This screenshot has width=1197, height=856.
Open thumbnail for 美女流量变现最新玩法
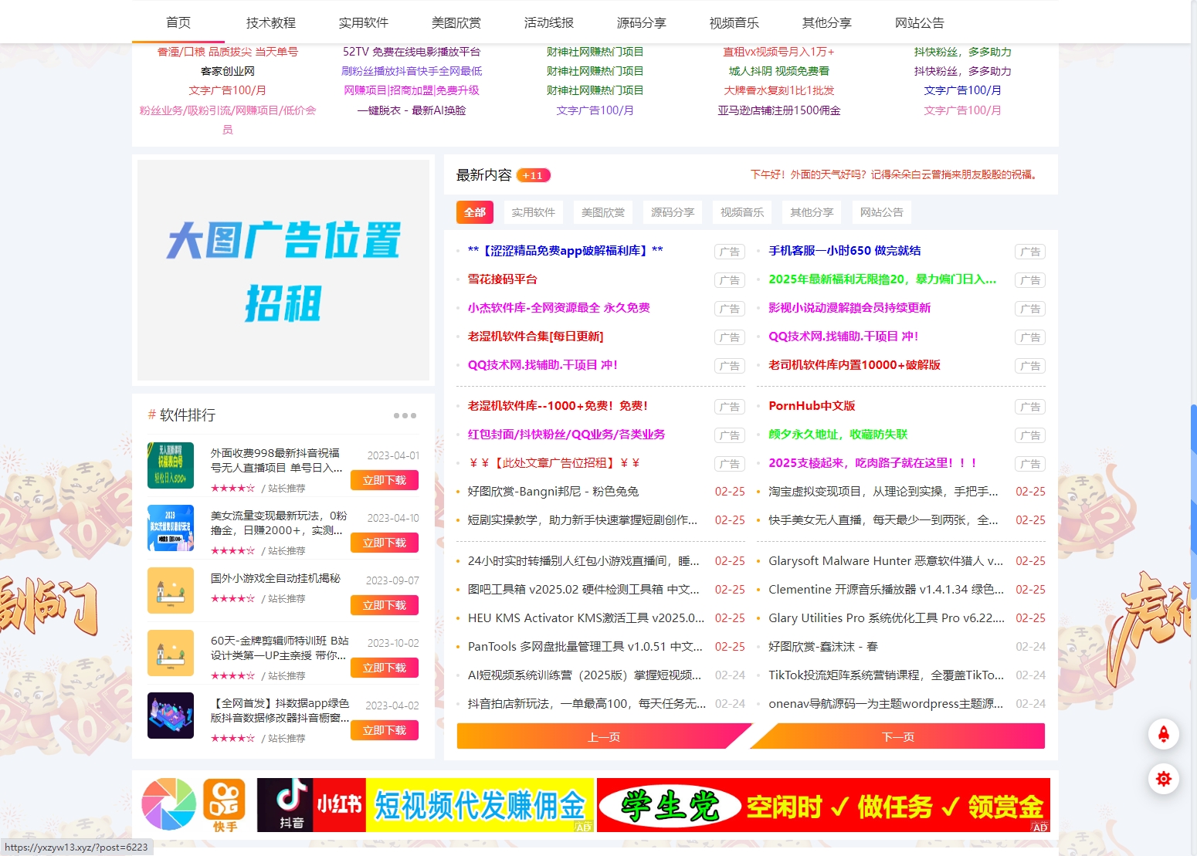[171, 528]
